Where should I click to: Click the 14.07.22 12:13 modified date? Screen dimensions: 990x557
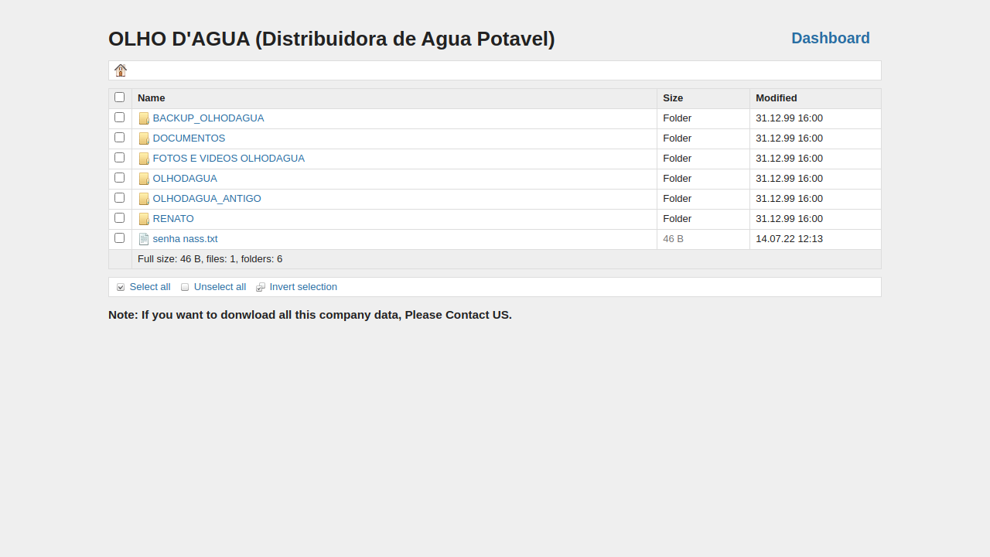pyautogui.click(x=789, y=239)
